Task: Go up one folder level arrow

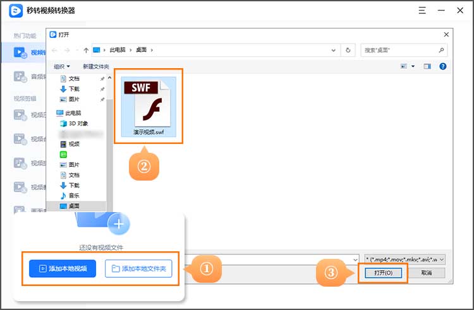Action: [86, 49]
